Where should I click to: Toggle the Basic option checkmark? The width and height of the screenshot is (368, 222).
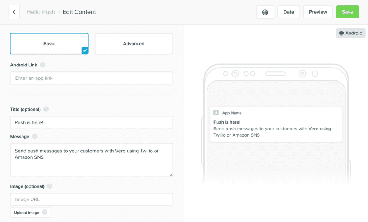tap(85, 51)
